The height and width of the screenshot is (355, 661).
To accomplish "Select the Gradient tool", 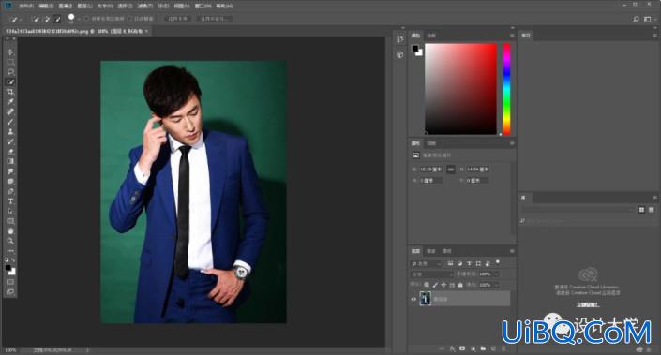I will click(x=10, y=161).
